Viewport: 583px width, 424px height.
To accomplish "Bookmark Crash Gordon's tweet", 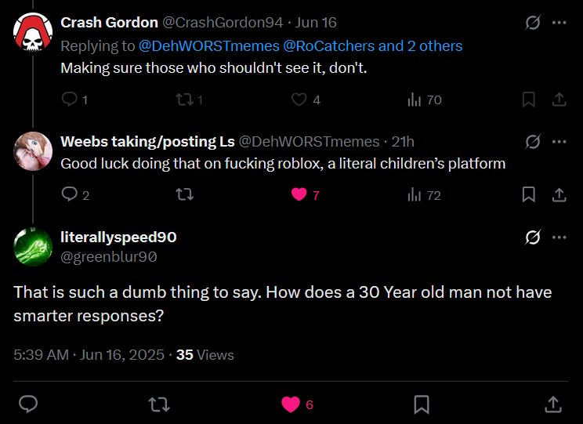I will pos(529,100).
